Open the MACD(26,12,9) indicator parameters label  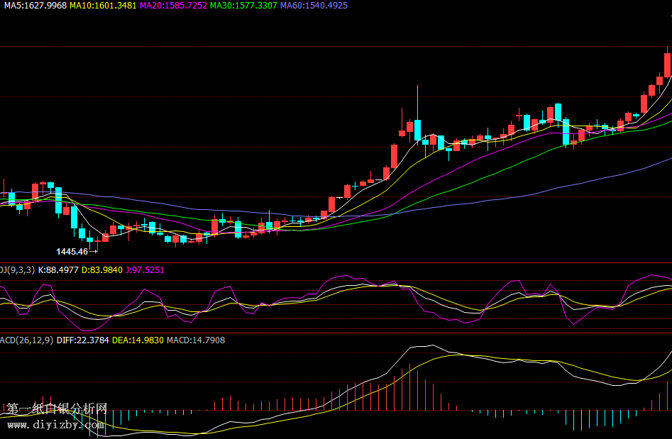26,340
